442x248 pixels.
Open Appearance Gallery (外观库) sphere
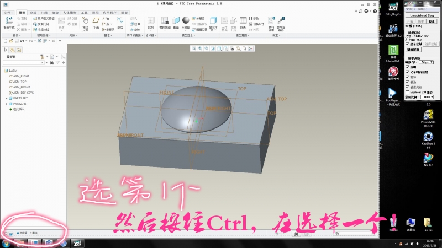click(186, 20)
